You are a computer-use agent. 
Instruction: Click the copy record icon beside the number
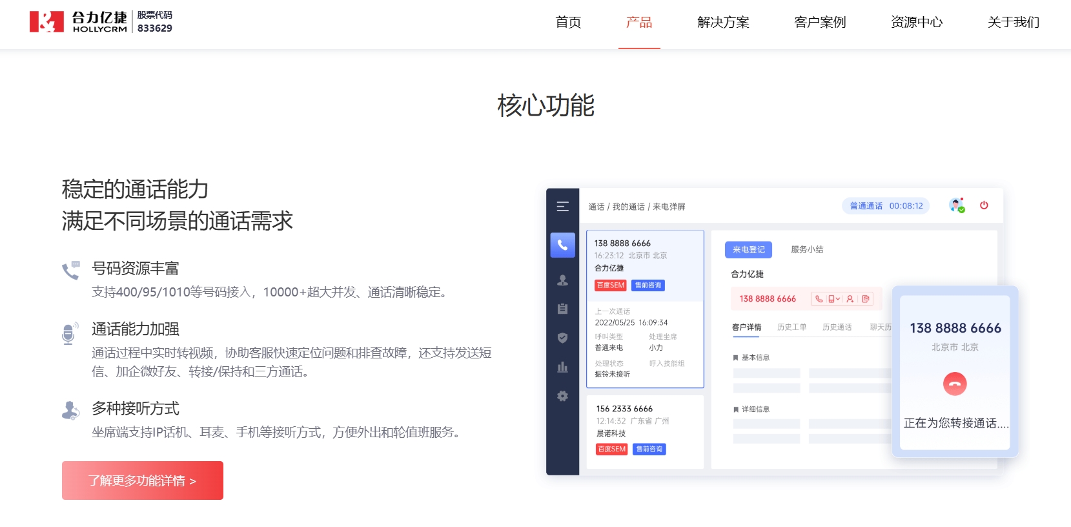866,299
